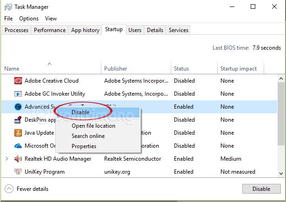286x202 pixels.
Task: Open the Services tab
Action: 179,30
